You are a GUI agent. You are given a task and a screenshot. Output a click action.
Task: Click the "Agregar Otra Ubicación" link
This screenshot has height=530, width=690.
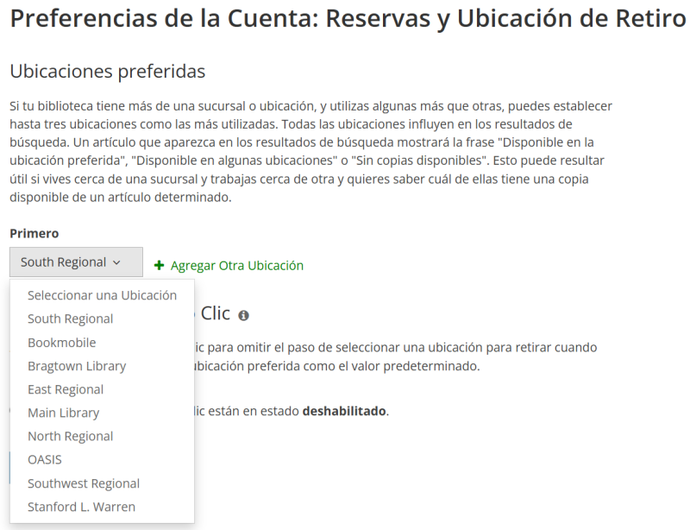(x=236, y=266)
